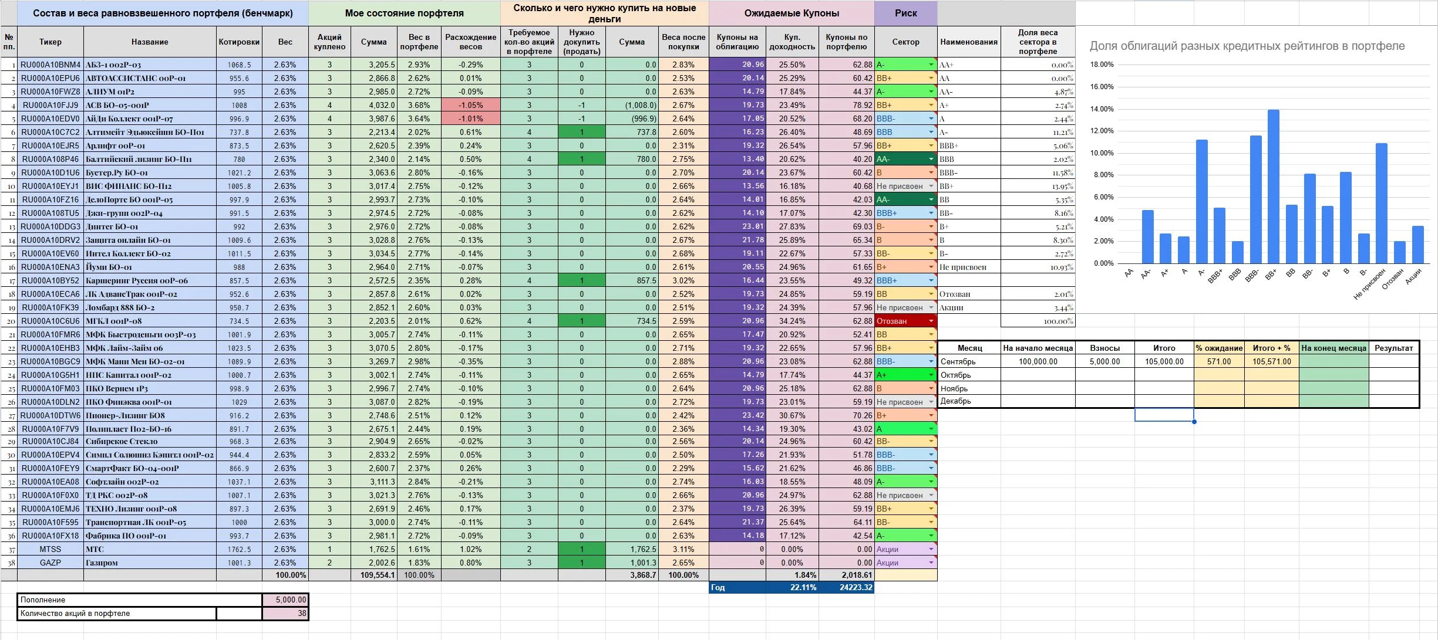This screenshot has width=1438, height=640.
Task: Select the 'Риск' header cell
Action: pos(905,13)
